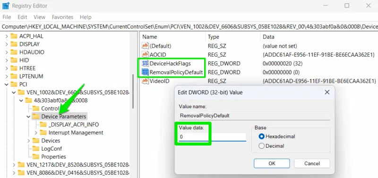Click the AOCID string value icon
Image resolution: width=378 pixels, height=178 pixels.
coord(145,55)
